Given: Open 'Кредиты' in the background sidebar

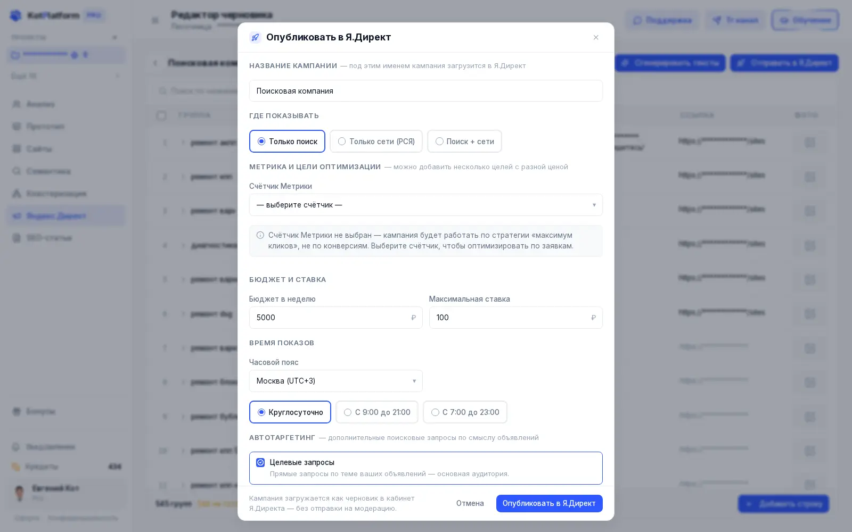Looking at the screenshot, I should [66, 467].
